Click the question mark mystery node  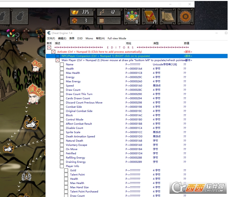pos(17,36)
